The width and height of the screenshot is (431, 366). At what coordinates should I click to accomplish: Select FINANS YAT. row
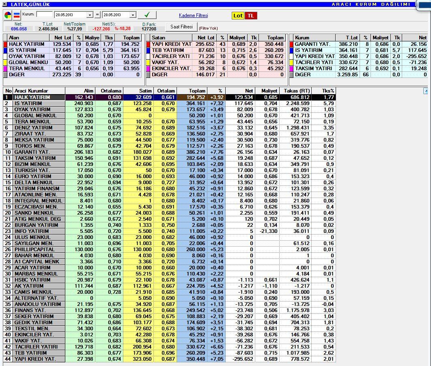click(x=169, y=310)
